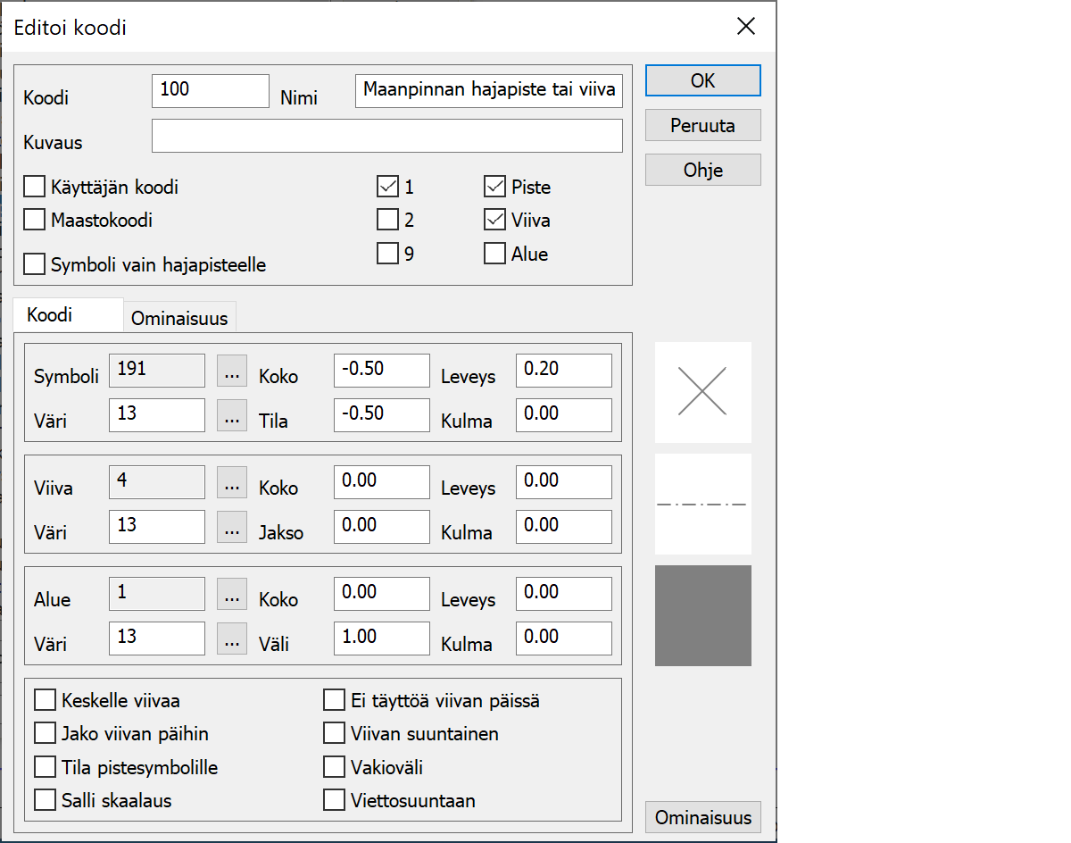Image resolution: width=1071 pixels, height=843 pixels.
Task: Click the Peruuta cancel button
Action: [702, 125]
